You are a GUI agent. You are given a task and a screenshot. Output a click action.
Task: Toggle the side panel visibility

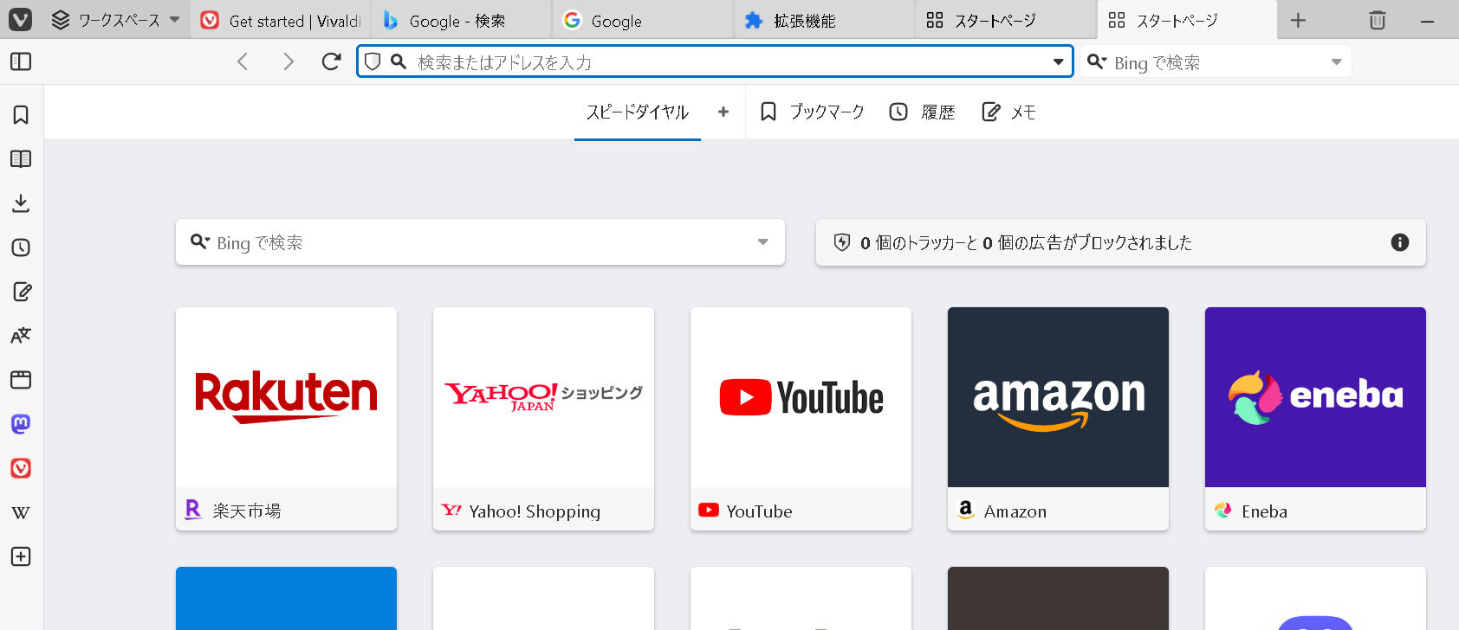21,61
